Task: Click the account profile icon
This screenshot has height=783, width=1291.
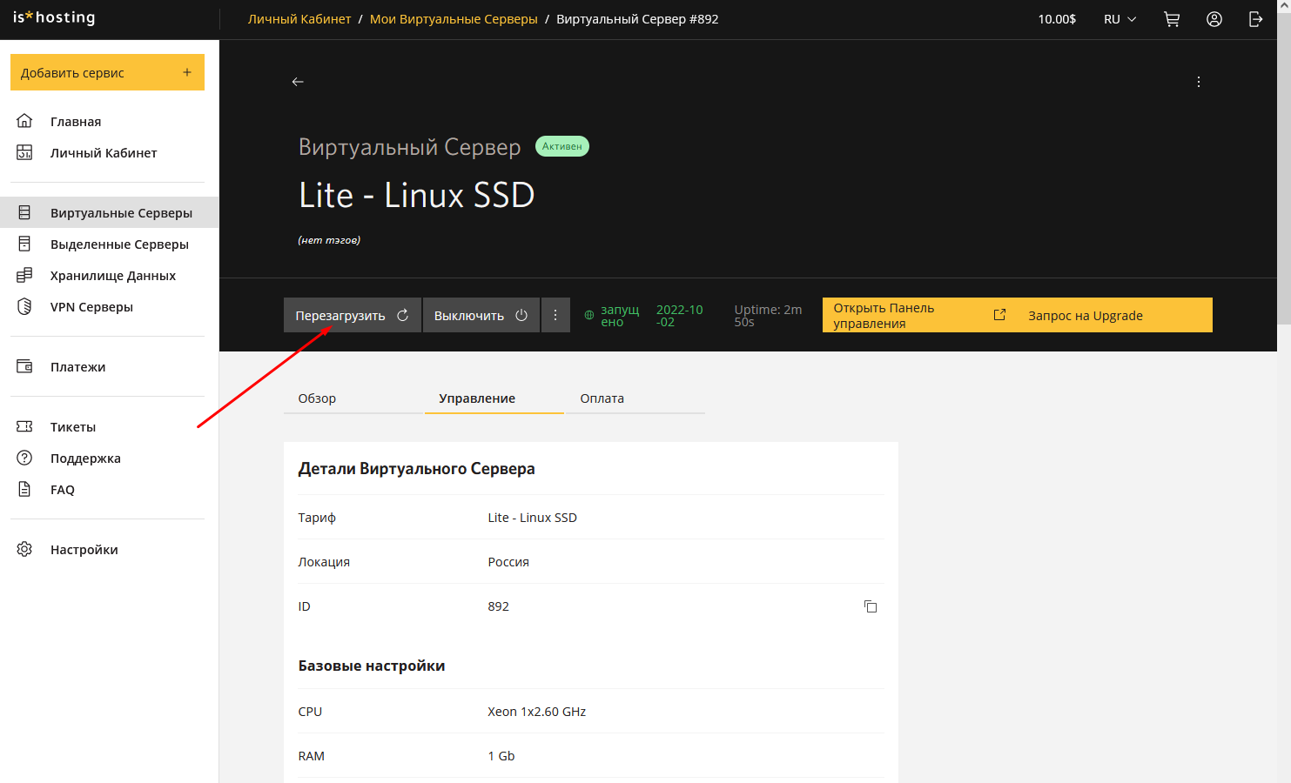Action: coord(1214,18)
